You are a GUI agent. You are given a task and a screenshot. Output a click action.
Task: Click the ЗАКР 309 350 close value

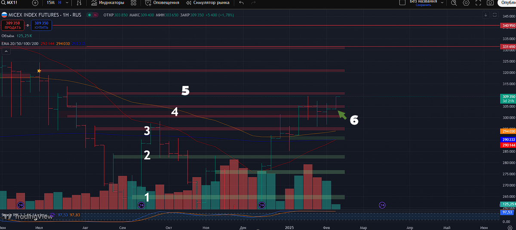click(x=192, y=15)
